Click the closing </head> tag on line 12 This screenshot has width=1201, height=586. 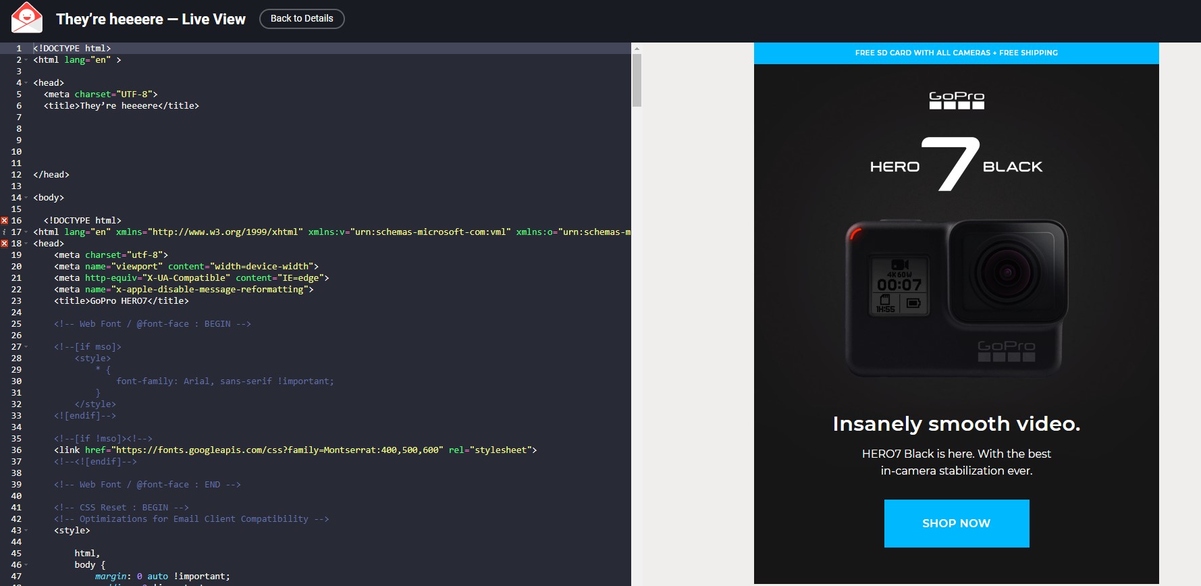[51, 175]
